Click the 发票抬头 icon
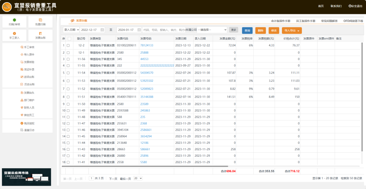Viewport: 366px width, 189px height. pos(22,93)
